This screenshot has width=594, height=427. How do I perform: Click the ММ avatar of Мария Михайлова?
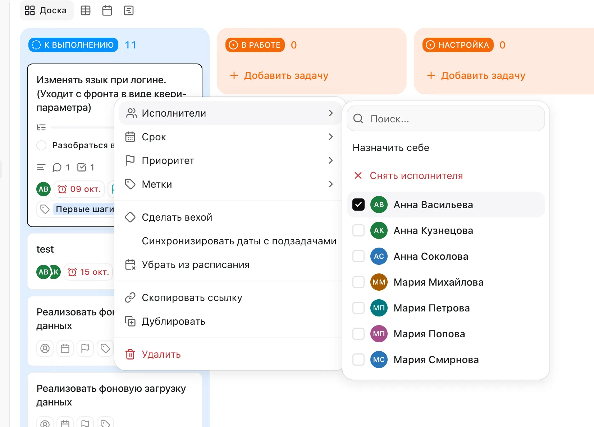(x=379, y=282)
